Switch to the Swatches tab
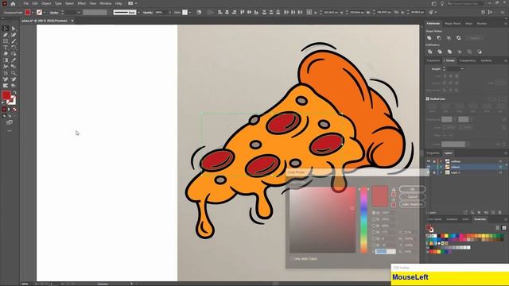The width and height of the screenshot is (509, 286). pos(480,219)
